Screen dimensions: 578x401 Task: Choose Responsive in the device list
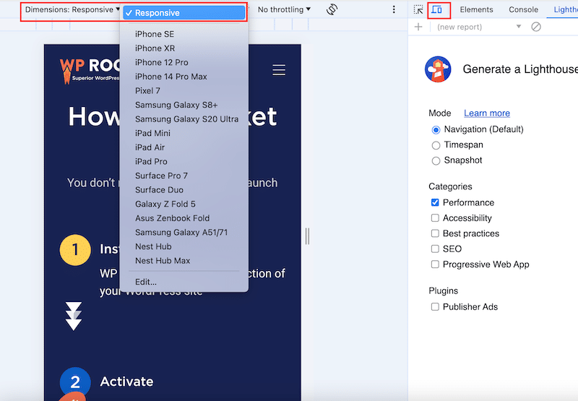(184, 13)
